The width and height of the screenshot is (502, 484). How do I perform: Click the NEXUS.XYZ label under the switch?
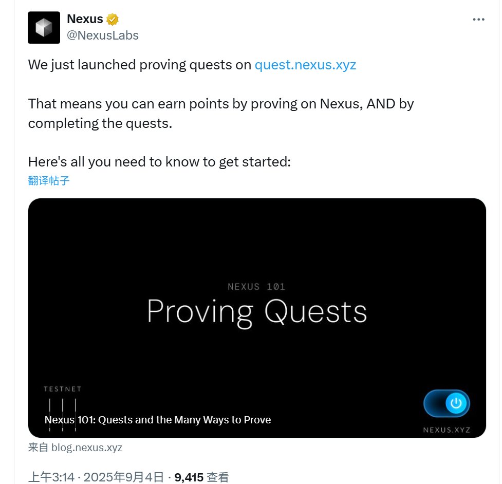(447, 430)
